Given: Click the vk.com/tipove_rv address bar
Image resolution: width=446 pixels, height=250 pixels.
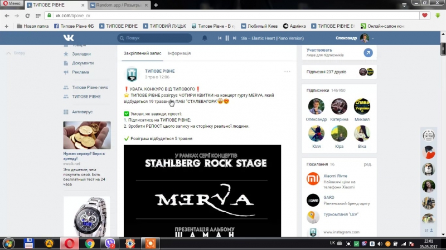Looking at the screenshot, I should pyautogui.click(x=232, y=16).
